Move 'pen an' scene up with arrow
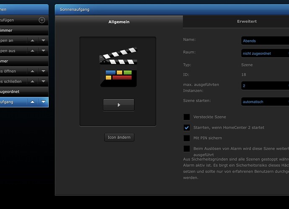This screenshot has height=209, width=289. [32, 41]
